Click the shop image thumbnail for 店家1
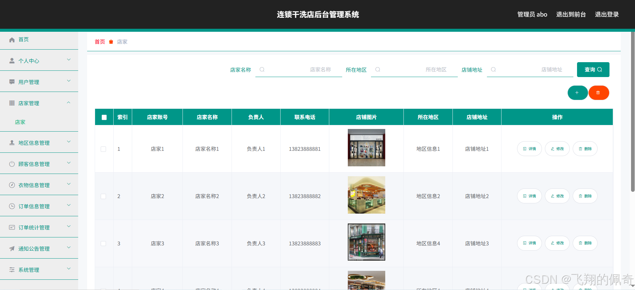Screen dimensions: 635x290 click(366, 147)
